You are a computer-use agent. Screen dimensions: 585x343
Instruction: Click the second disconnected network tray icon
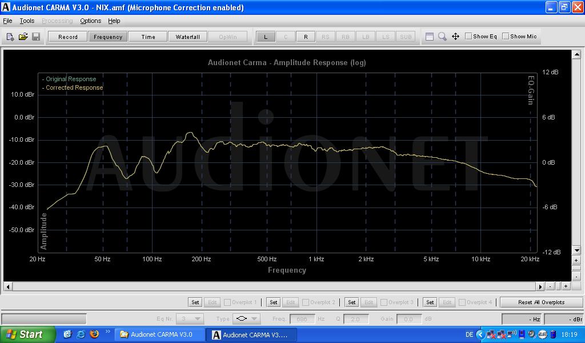click(x=501, y=334)
